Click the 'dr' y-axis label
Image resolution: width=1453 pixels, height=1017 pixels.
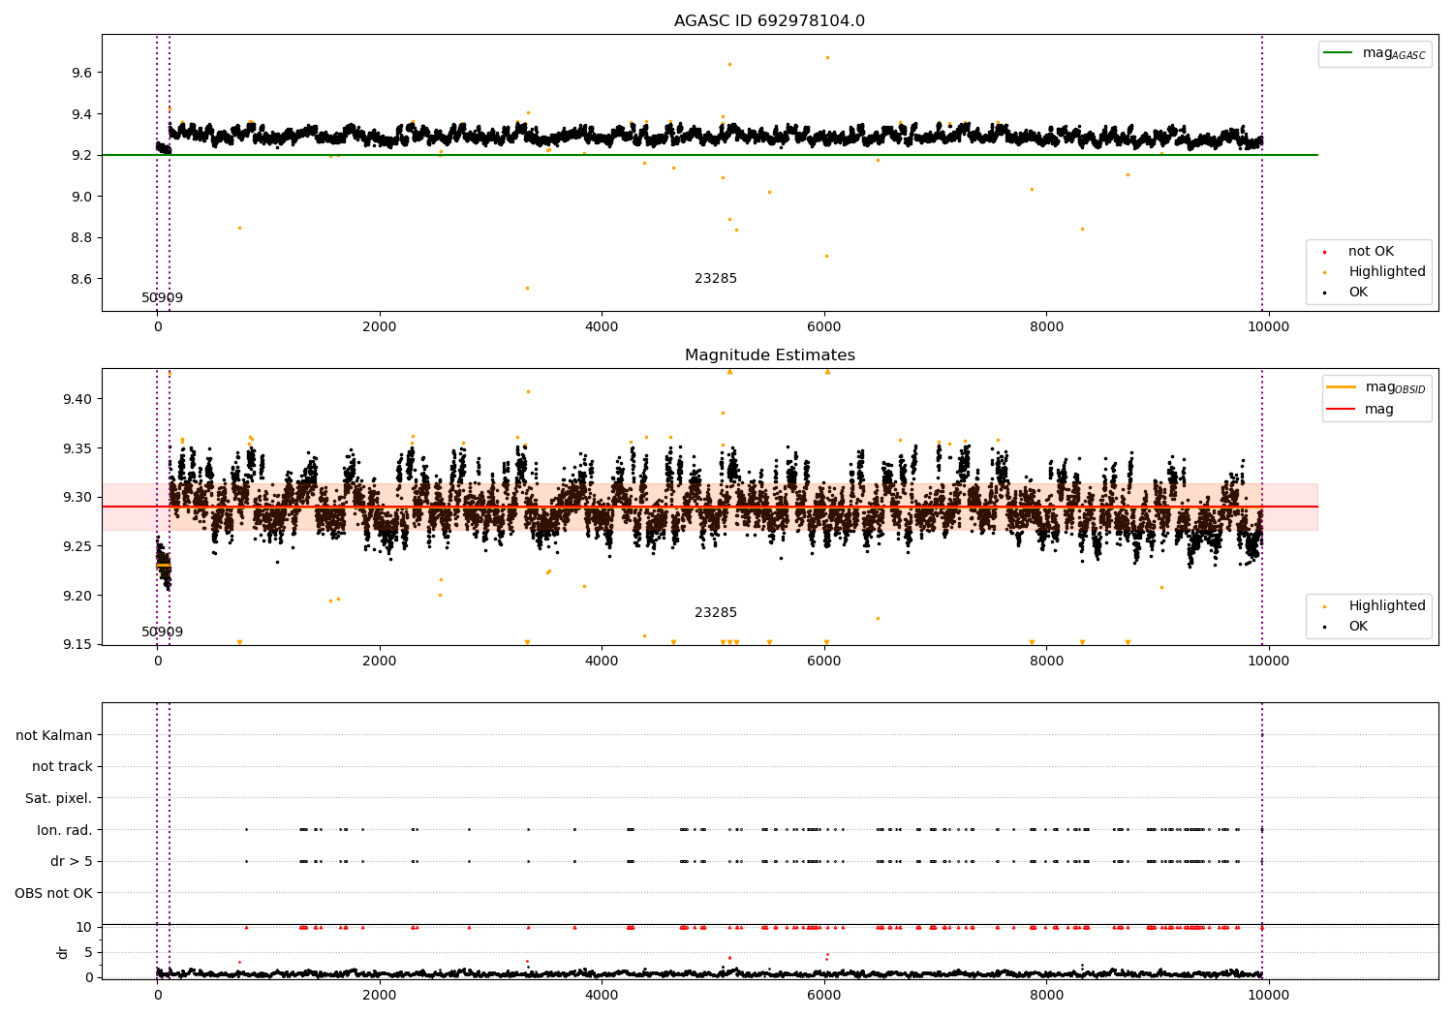tap(63, 953)
